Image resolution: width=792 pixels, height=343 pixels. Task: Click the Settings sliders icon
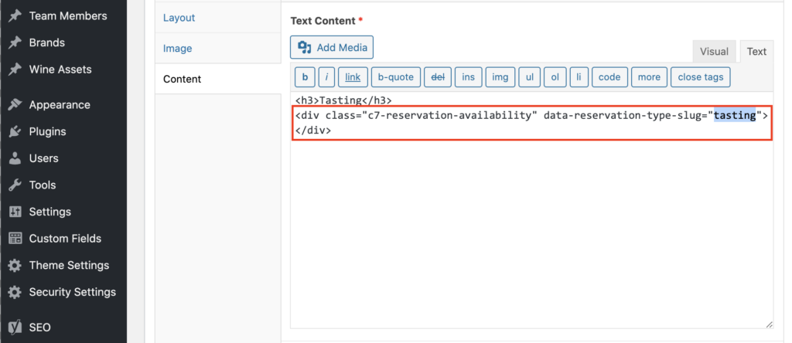[x=15, y=212]
